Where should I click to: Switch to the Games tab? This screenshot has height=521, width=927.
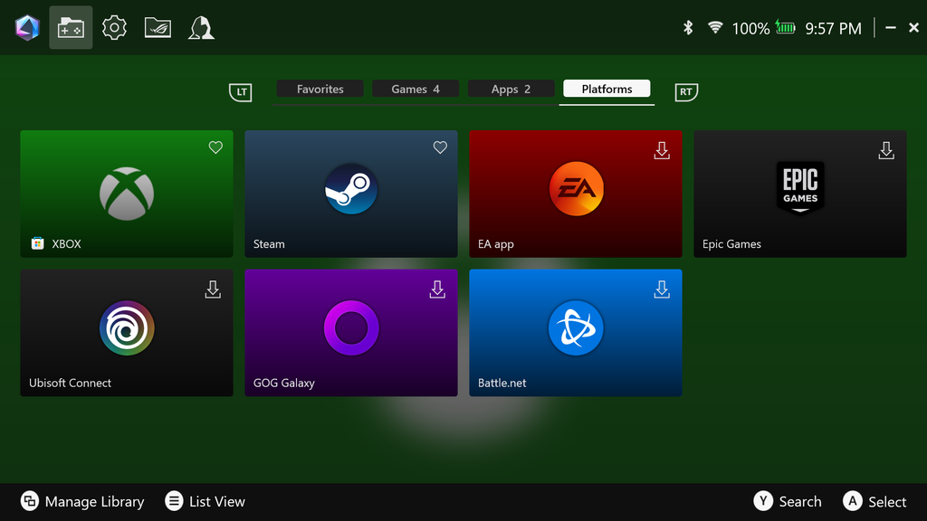[x=415, y=89]
